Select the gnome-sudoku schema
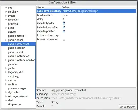 pos(16,52)
